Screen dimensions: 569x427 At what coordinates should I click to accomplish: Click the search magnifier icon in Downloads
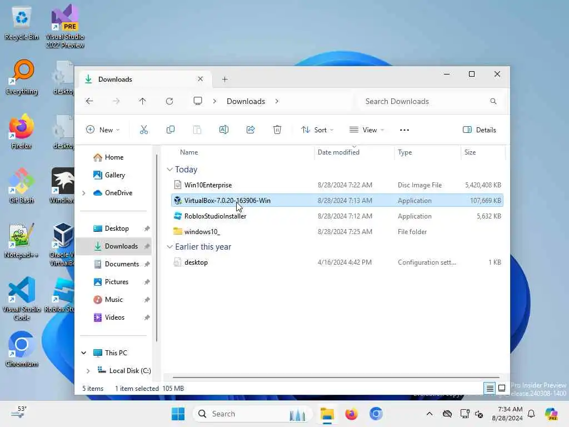tap(493, 101)
